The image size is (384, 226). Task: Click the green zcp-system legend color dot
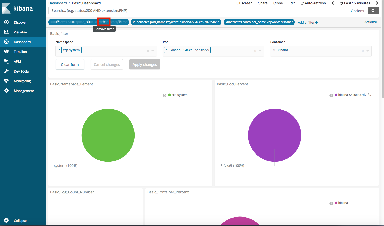(x=169, y=95)
